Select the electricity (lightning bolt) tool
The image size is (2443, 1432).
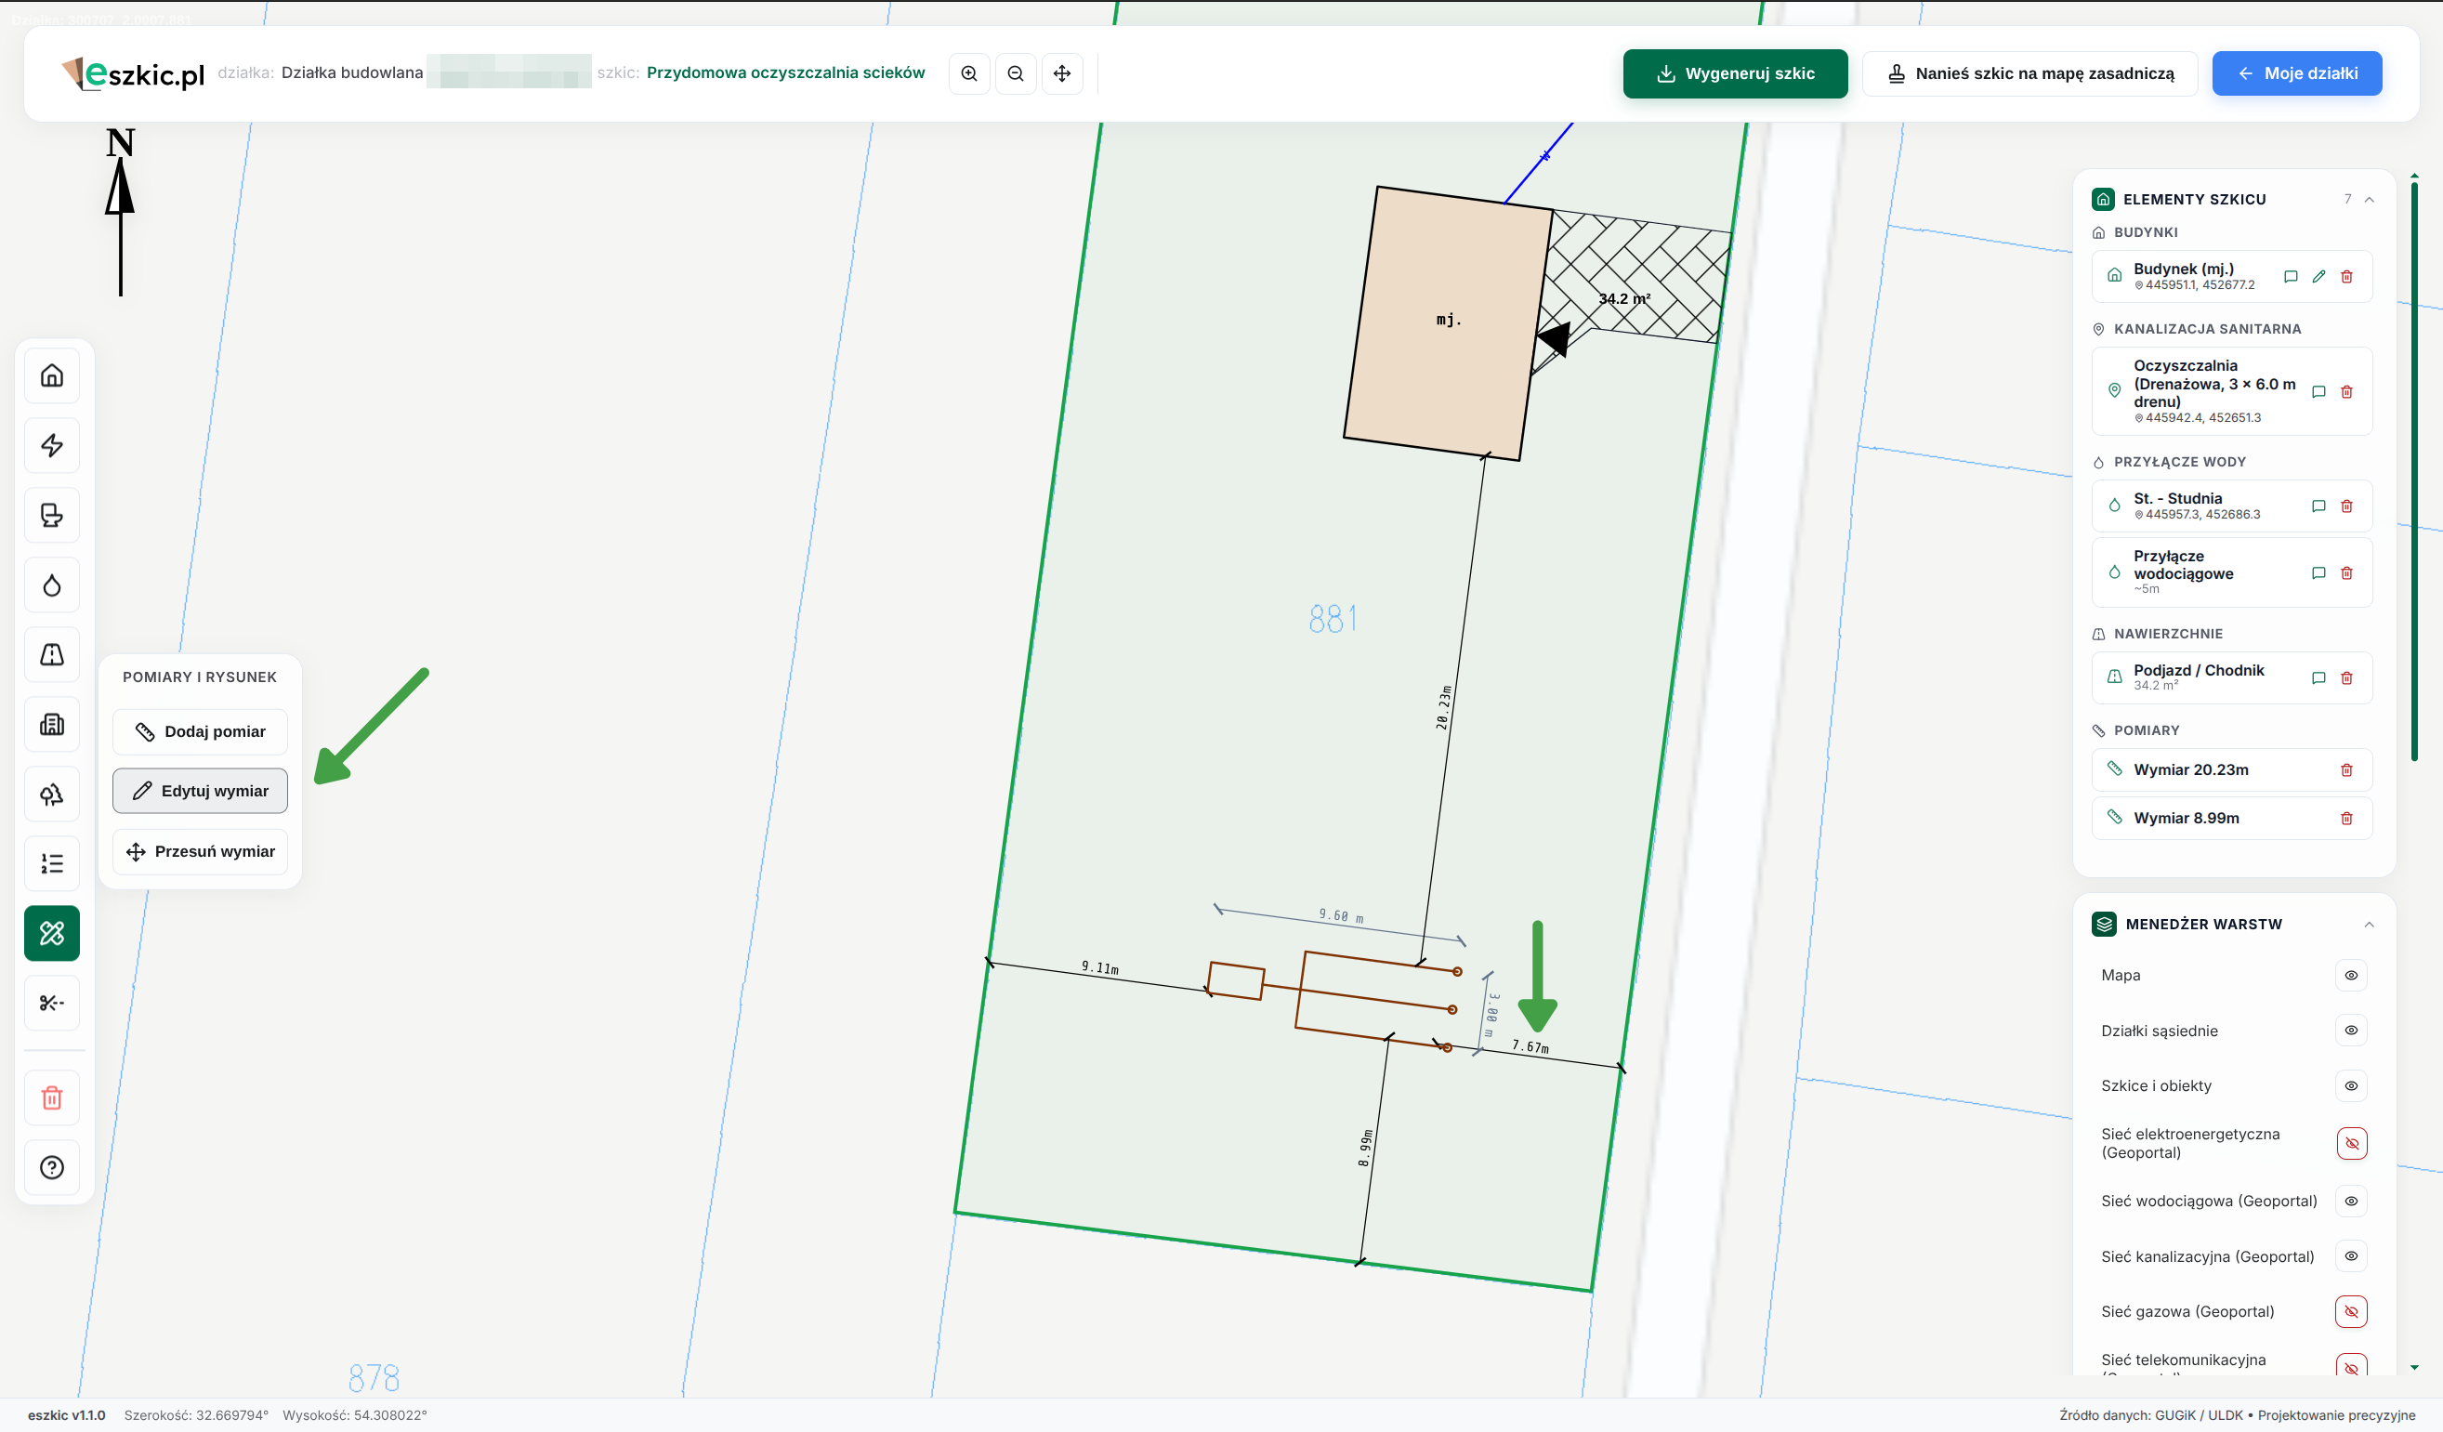[52, 445]
